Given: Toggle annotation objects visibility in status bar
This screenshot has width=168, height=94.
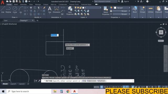Looking at the screenshot, I should pos(133,87).
